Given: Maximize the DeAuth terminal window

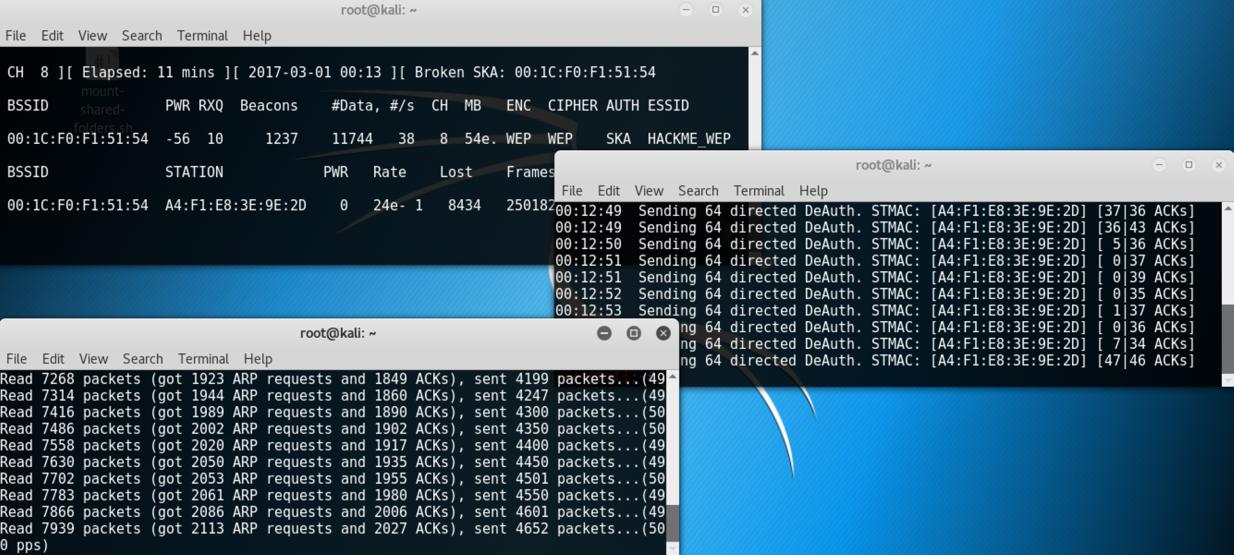Looking at the screenshot, I should point(1189,165).
